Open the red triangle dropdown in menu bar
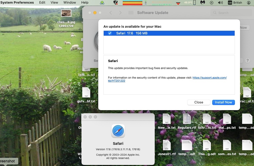 [x=178, y=3]
